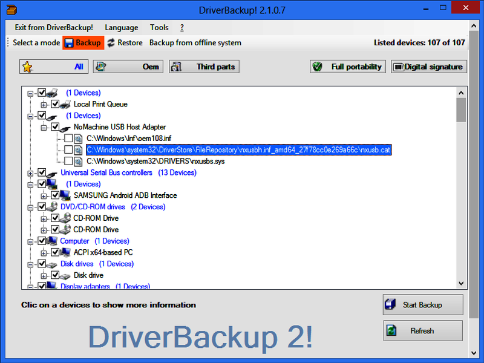The width and height of the screenshot is (484, 363).
Task: Click the Third parts filter button
Action: [x=204, y=67]
